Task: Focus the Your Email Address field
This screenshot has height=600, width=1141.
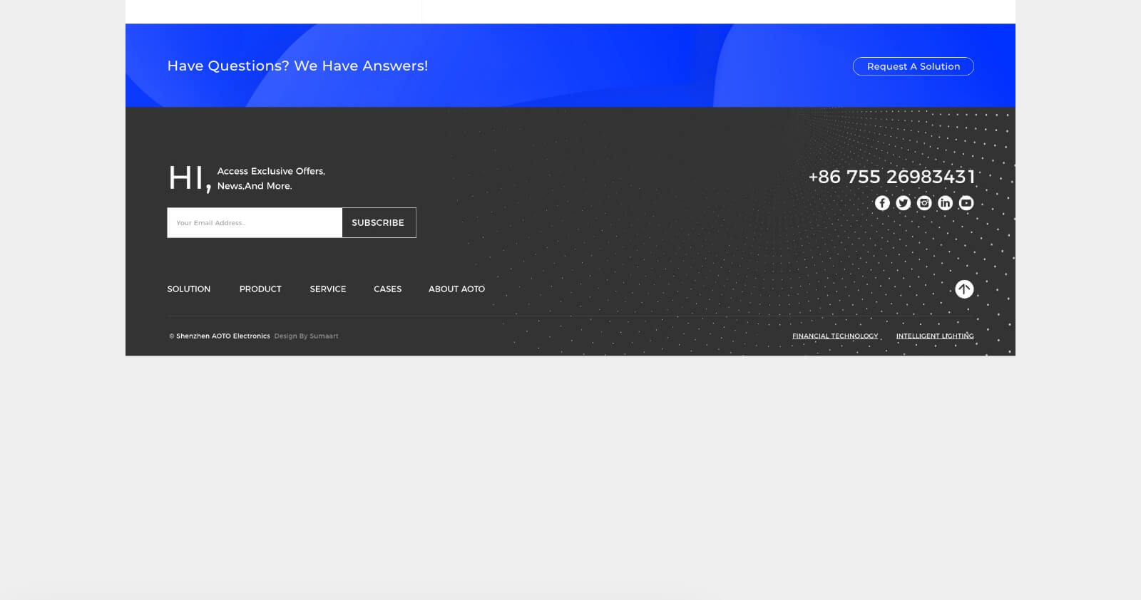Action: coord(255,223)
